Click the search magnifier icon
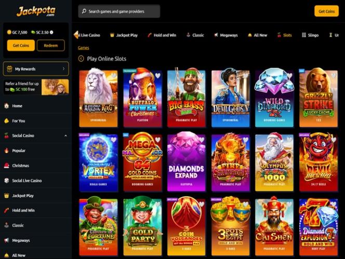The height and width of the screenshot is (259, 345). coord(84,11)
